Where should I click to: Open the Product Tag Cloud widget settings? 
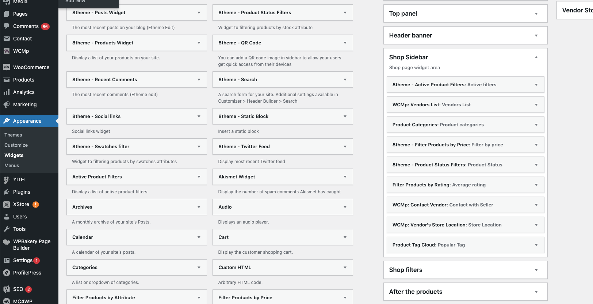pyautogui.click(x=536, y=245)
